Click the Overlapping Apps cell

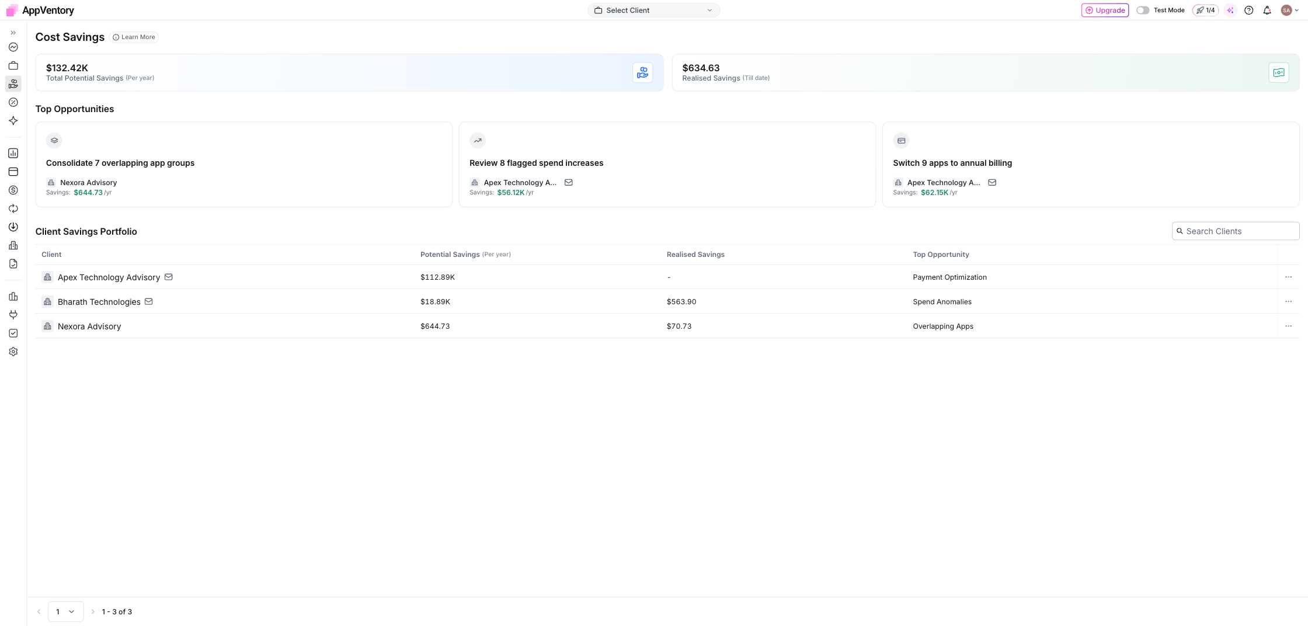(x=943, y=326)
